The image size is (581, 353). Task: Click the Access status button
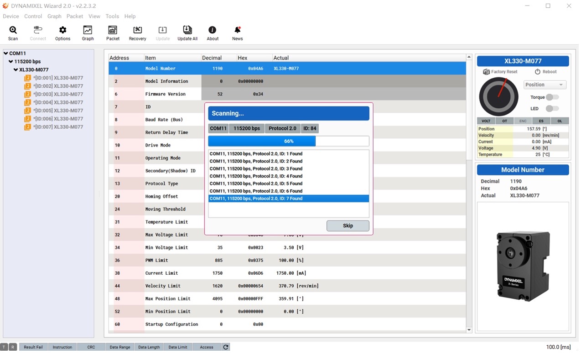pos(207,347)
